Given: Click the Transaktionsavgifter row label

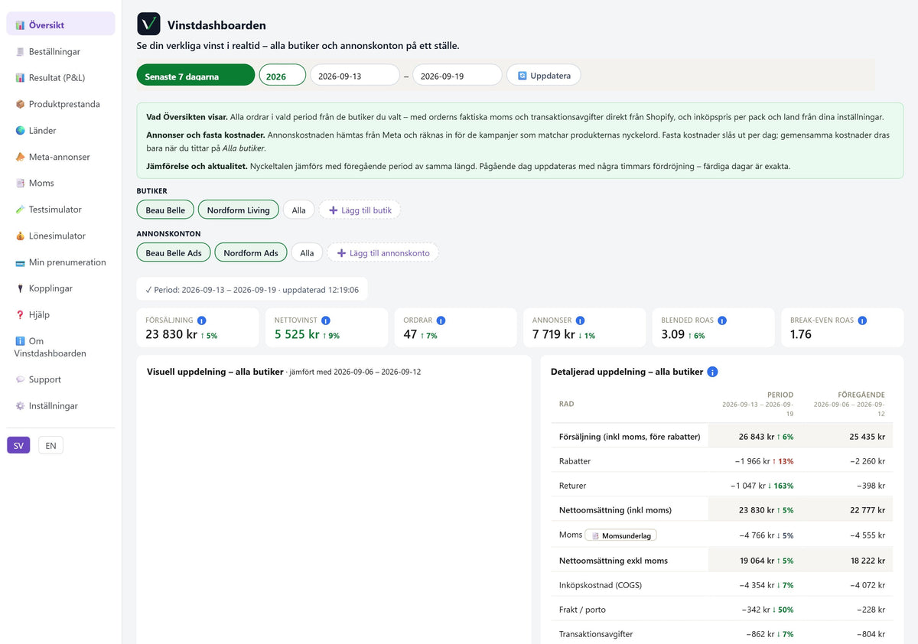Looking at the screenshot, I should click(596, 634).
